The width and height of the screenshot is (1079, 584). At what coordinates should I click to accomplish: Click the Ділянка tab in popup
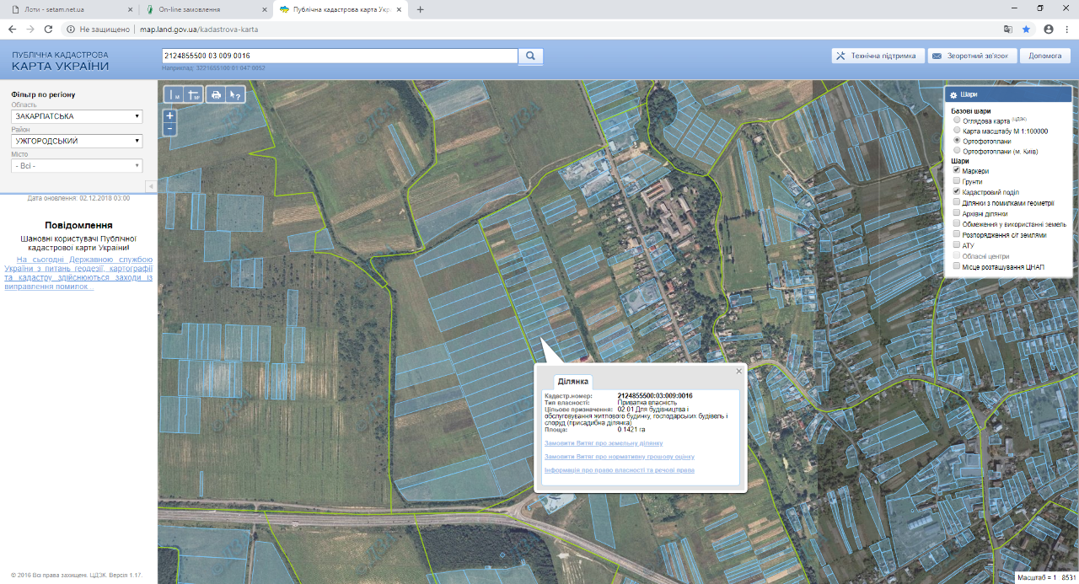click(572, 382)
